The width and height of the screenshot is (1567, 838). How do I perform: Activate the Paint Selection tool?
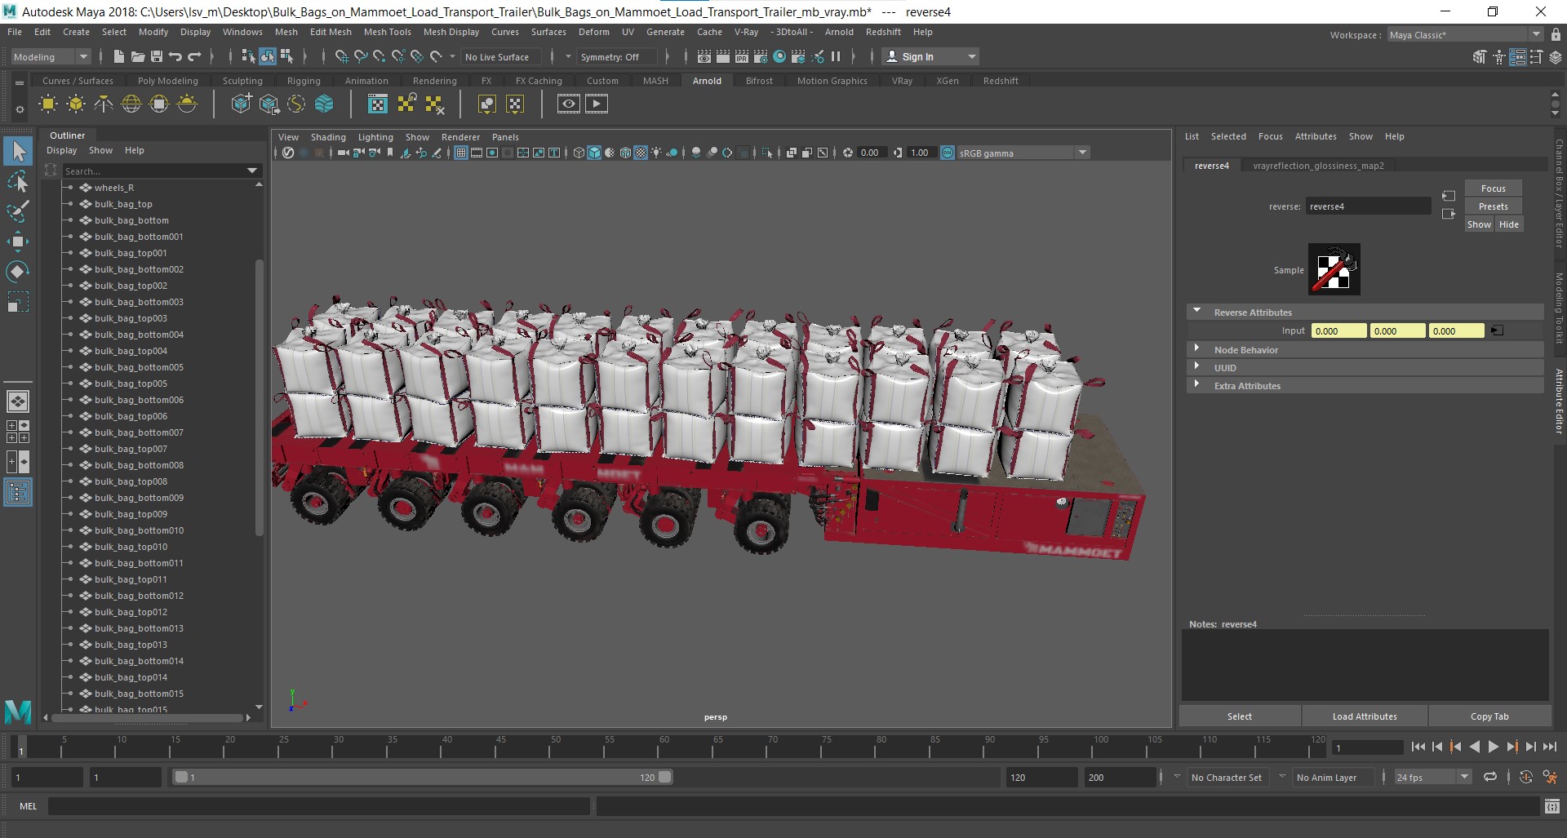17,211
